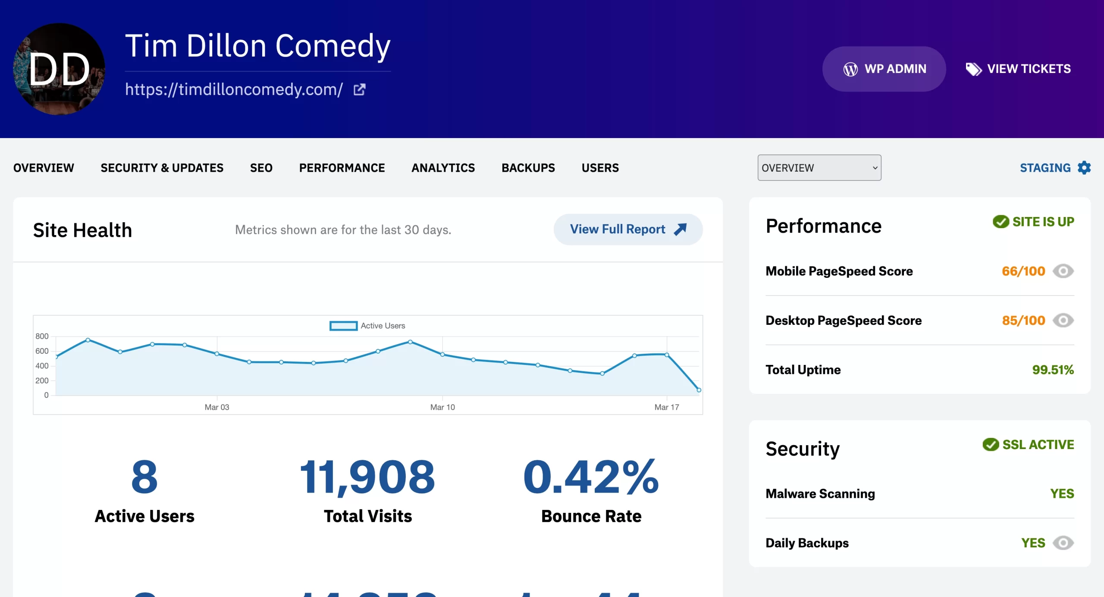
Task: Toggle eye icon for Desktop PageSpeed Score
Action: tap(1063, 320)
